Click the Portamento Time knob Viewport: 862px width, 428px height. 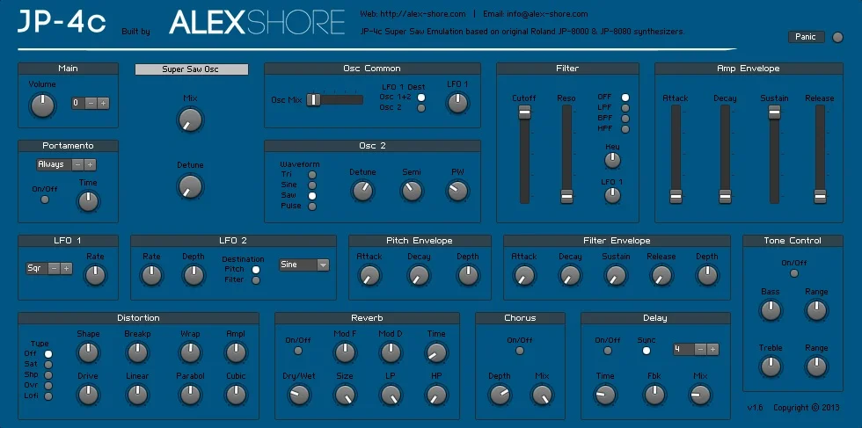(88, 201)
